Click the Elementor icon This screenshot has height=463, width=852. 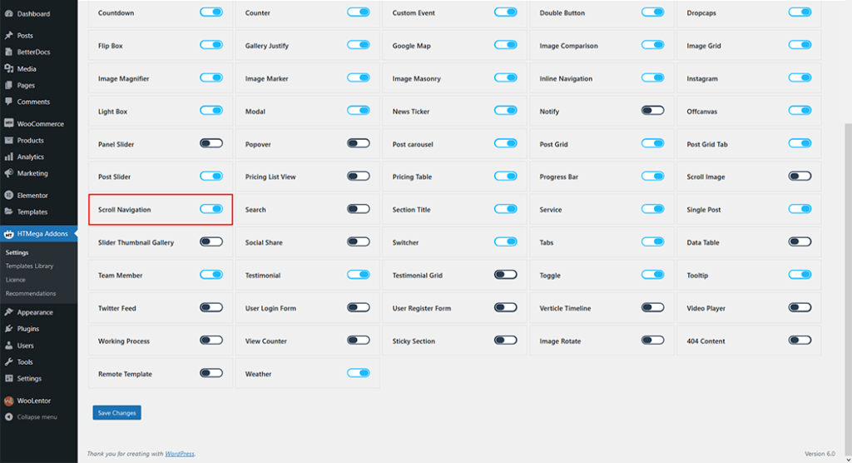[8, 195]
